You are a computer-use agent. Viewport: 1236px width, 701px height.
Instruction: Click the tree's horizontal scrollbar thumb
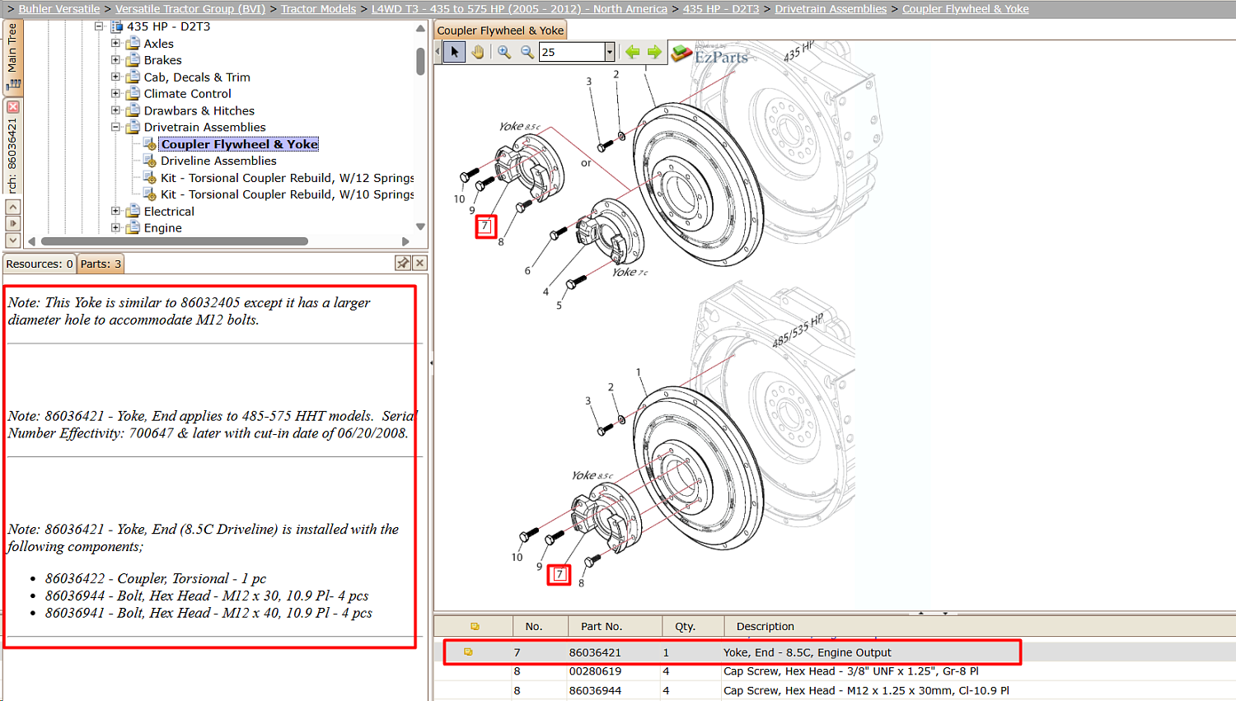(175, 241)
